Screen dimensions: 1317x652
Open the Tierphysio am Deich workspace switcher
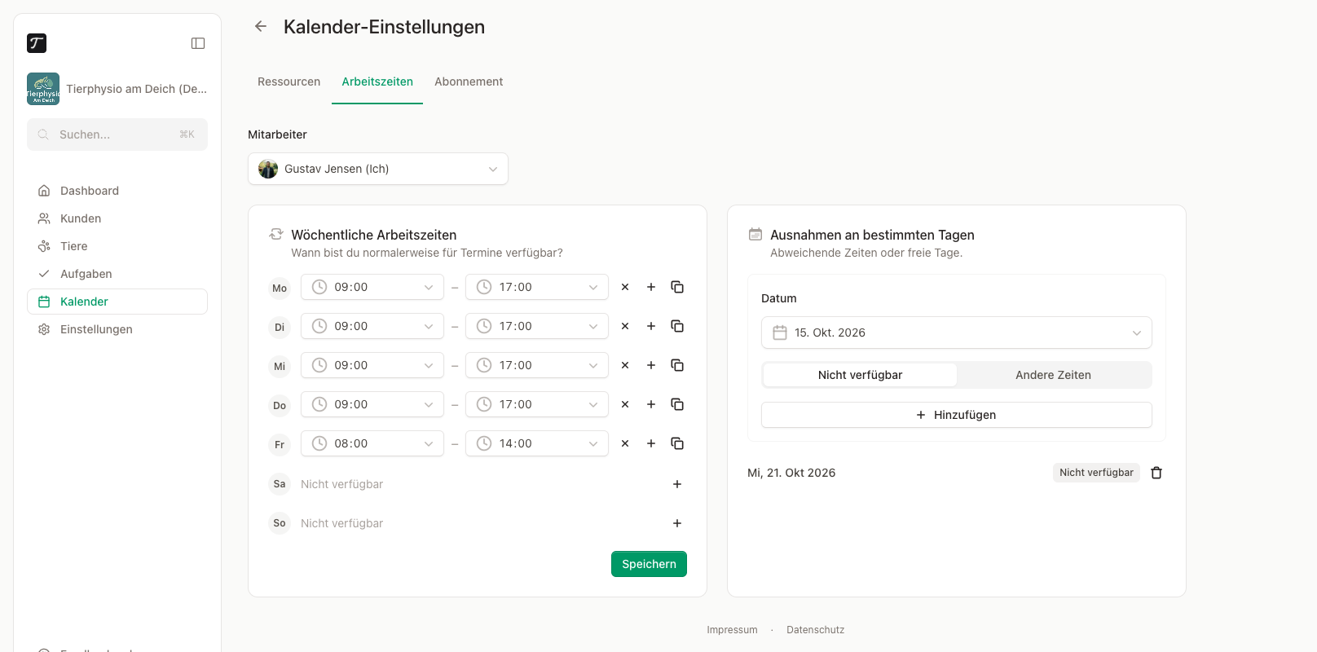click(x=117, y=89)
